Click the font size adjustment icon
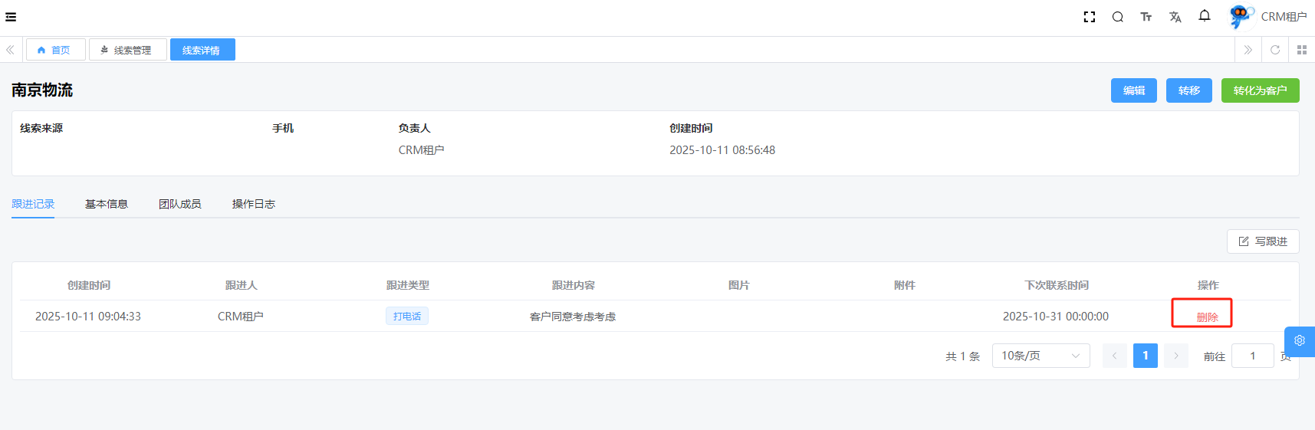The width and height of the screenshot is (1315, 430). (1146, 17)
